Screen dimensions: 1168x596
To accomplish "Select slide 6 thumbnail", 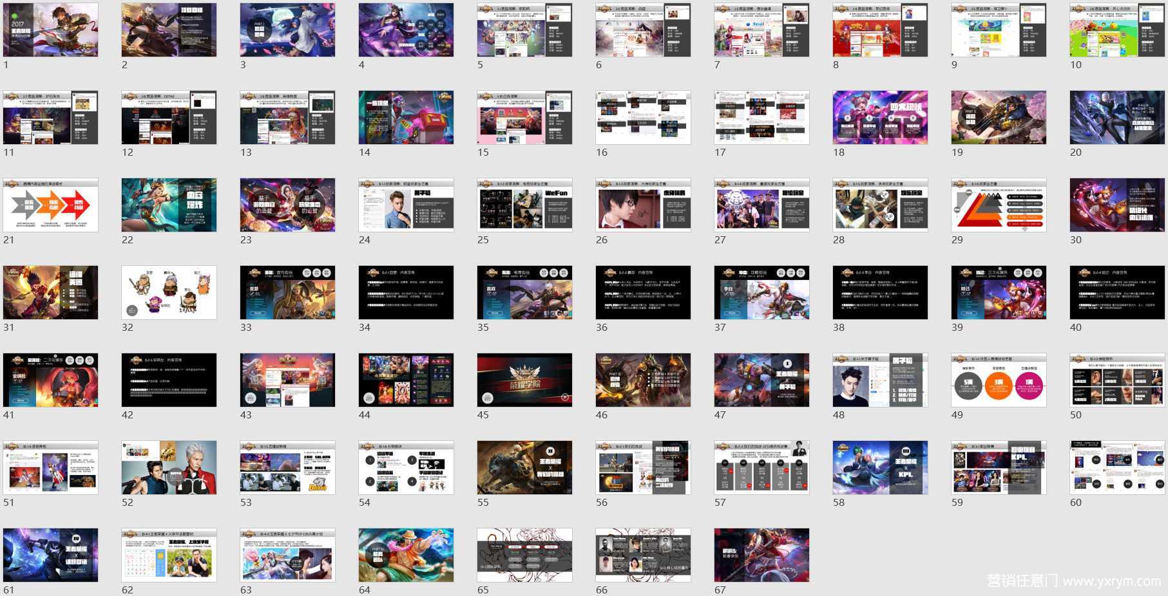I will click(643, 30).
